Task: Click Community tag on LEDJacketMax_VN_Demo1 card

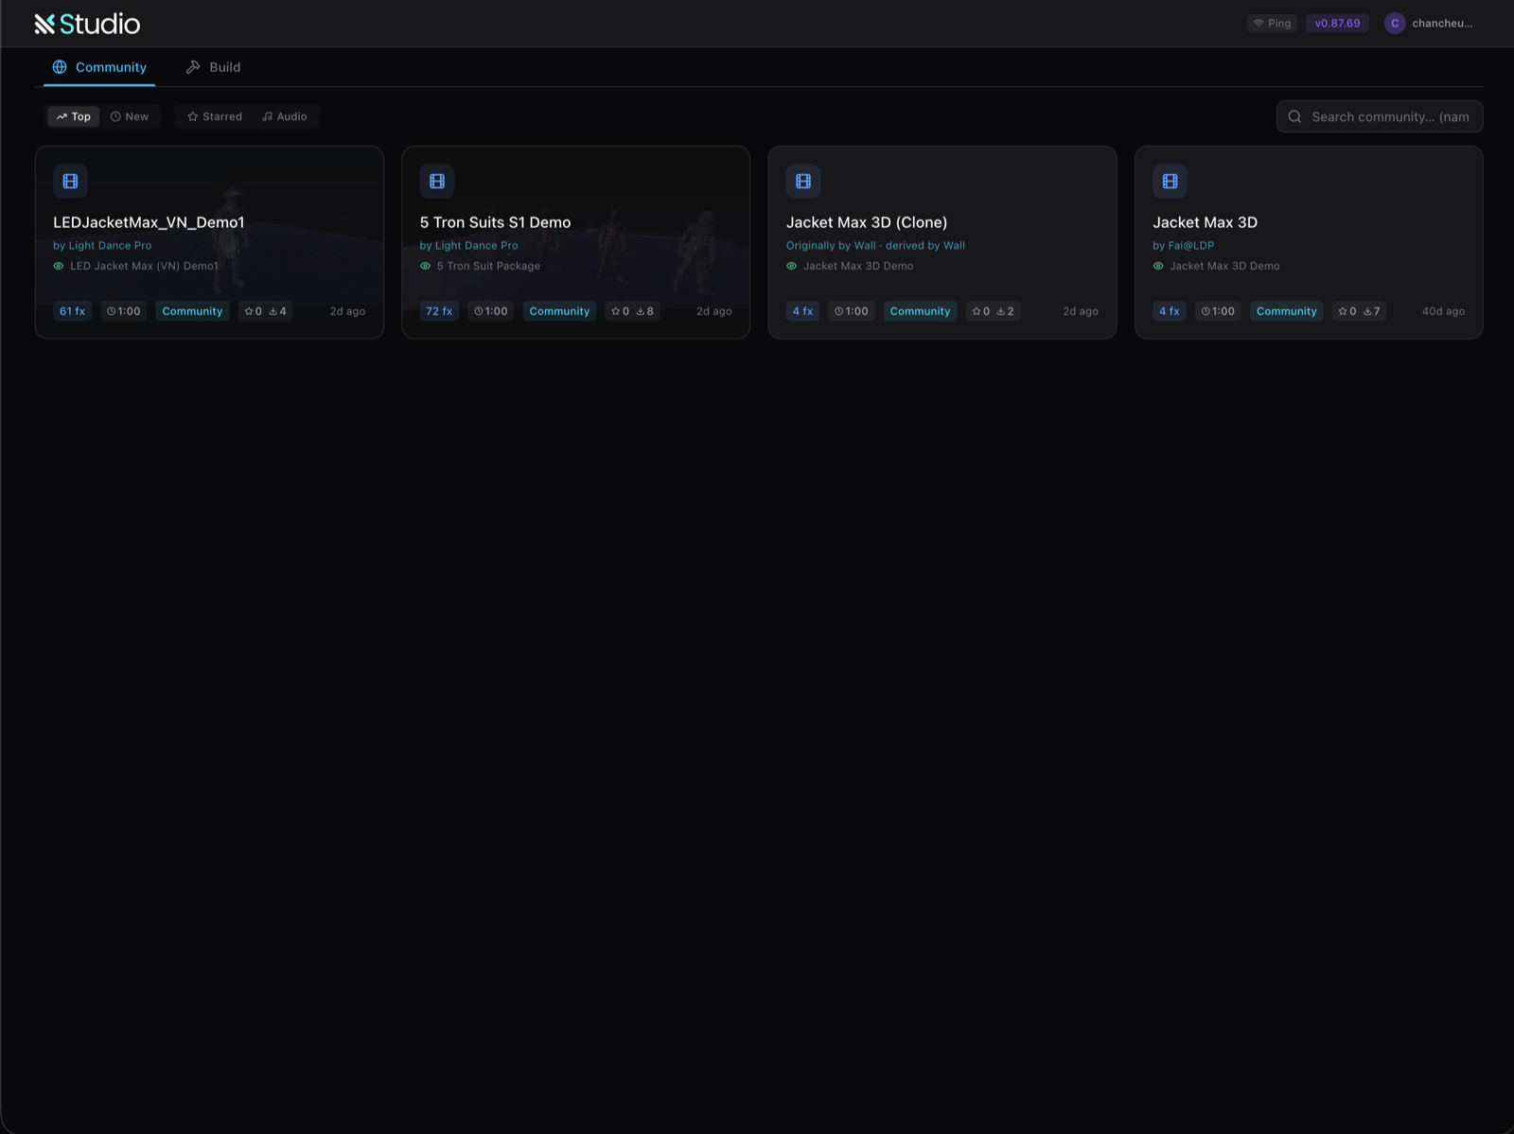Action: click(x=192, y=311)
